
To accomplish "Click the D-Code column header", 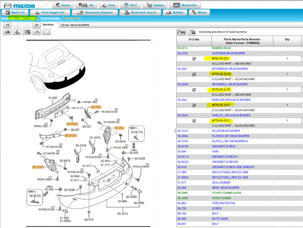I will tap(194, 41).
